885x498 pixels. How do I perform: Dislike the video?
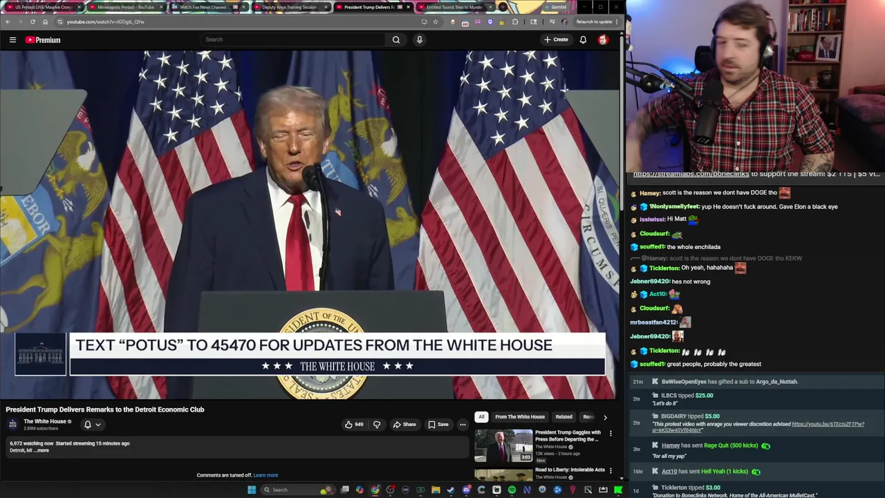pos(377,425)
